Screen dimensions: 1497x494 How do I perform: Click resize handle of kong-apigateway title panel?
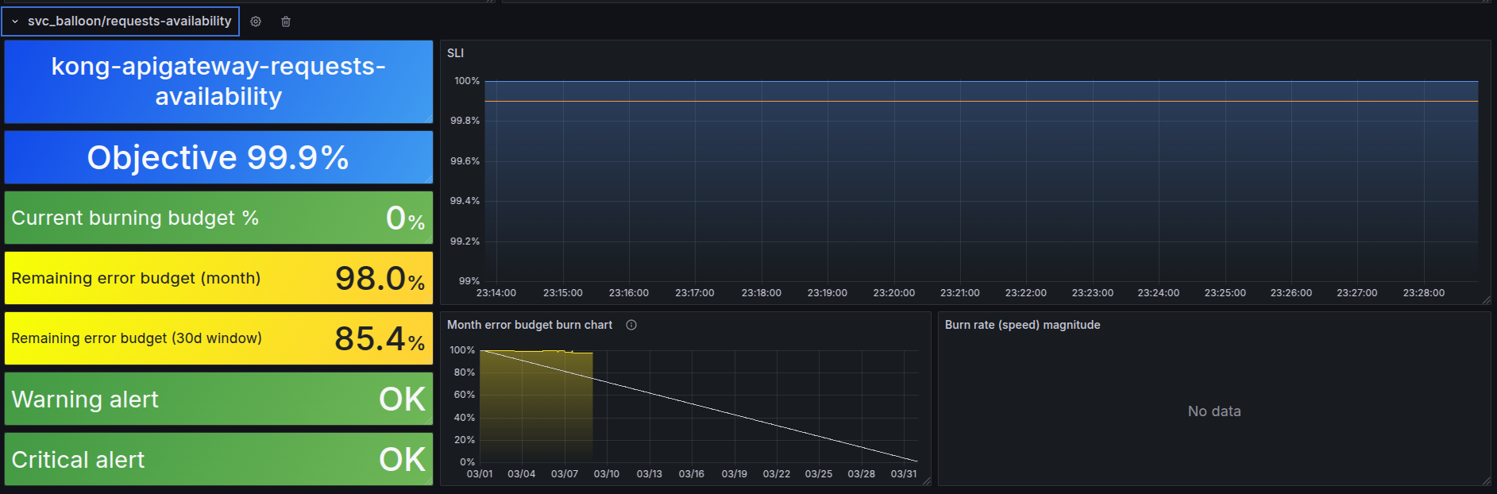coord(429,119)
